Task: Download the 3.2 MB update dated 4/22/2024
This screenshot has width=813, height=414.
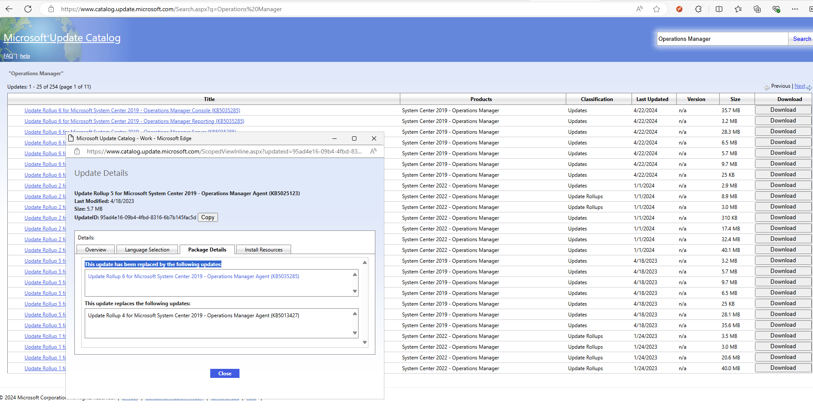Action: click(783, 121)
